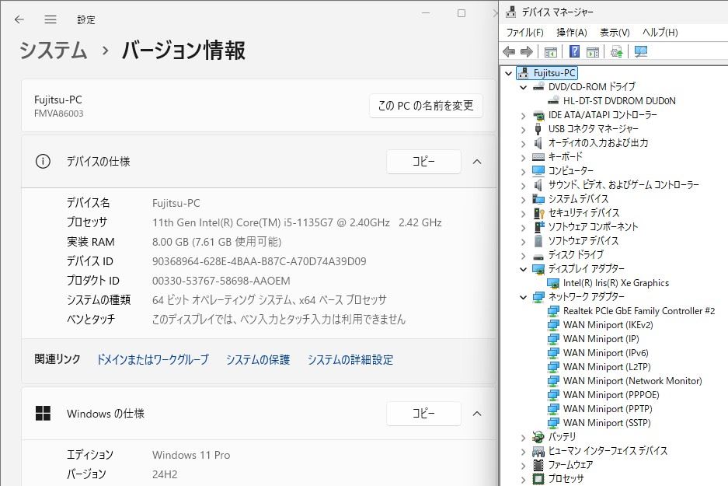Select WAN Miniport (Network Monitor) entry
This screenshot has width=728, height=486.
632,380
